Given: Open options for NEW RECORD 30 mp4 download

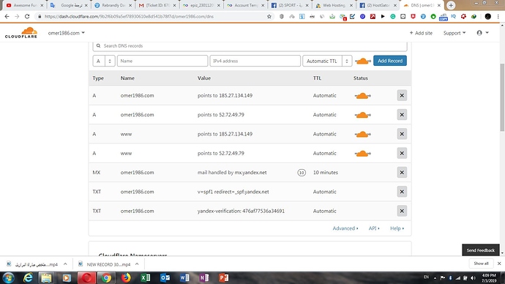Looking at the screenshot, I should (137, 264).
